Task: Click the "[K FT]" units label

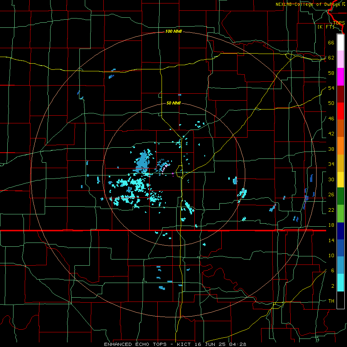Action: 326,27
